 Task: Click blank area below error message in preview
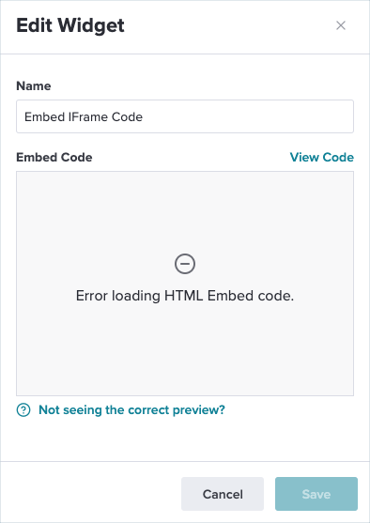185,350
